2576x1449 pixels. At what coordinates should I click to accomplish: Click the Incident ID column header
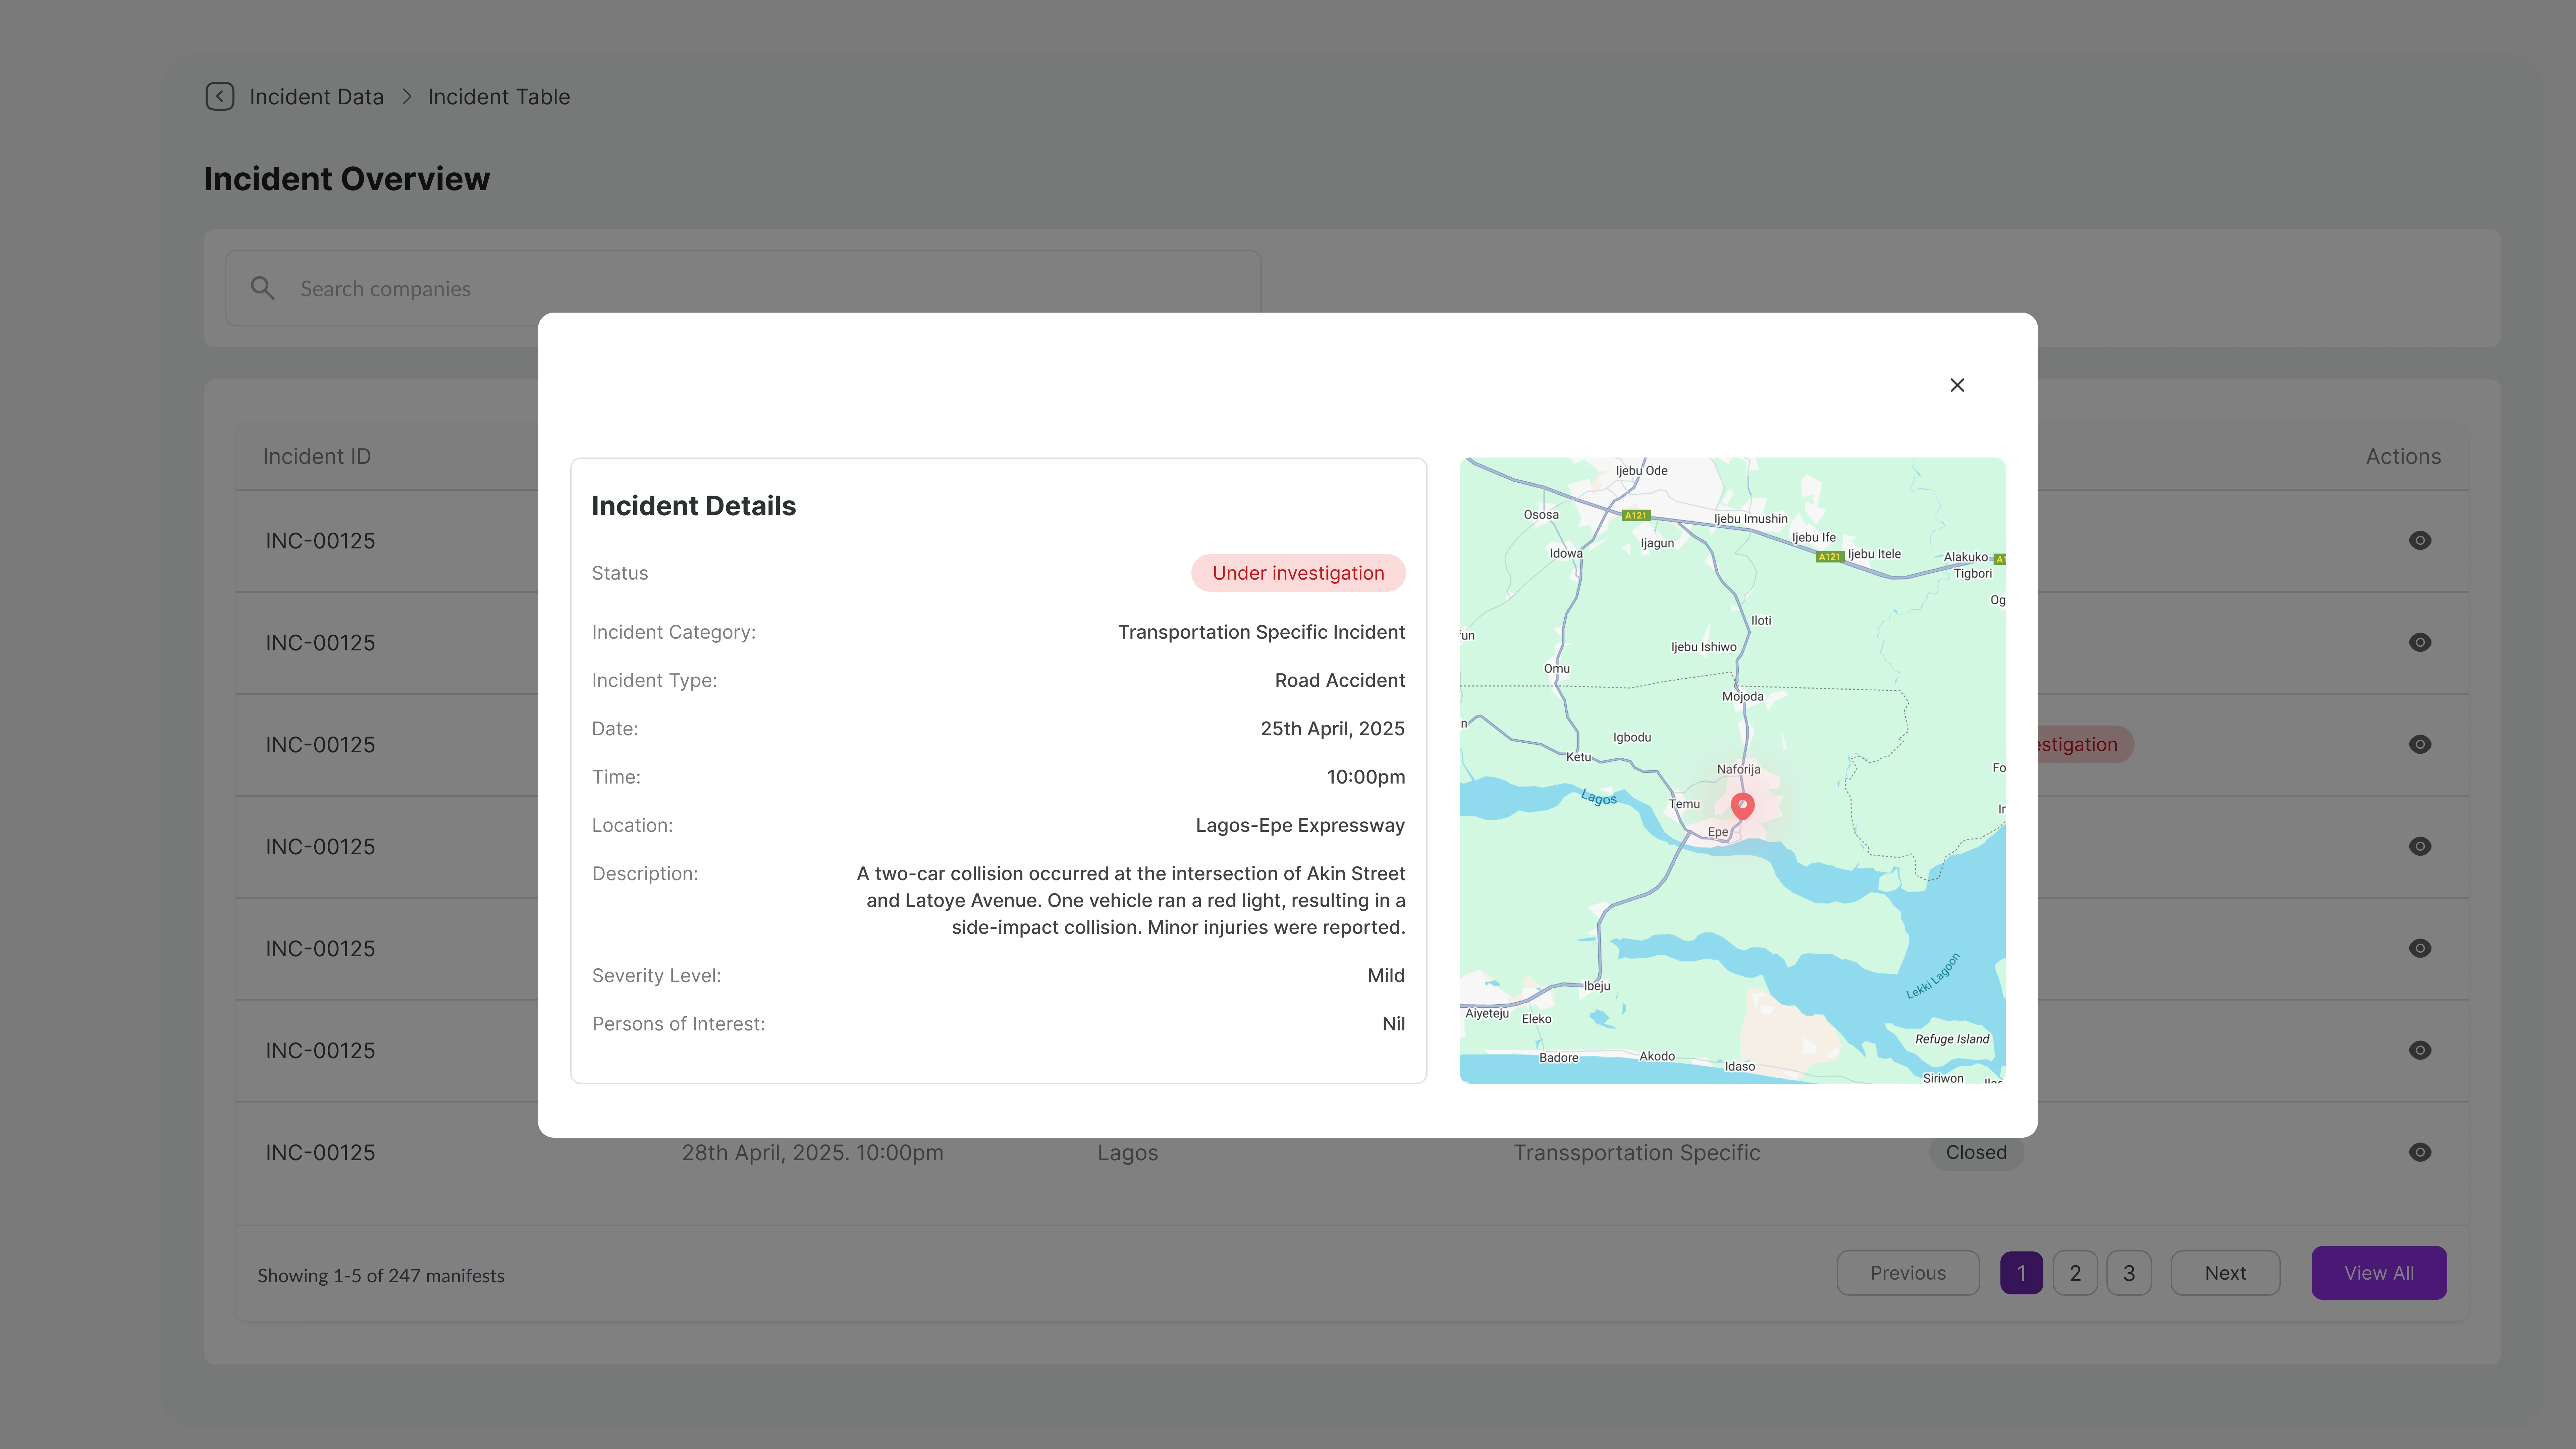coord(317,456)
